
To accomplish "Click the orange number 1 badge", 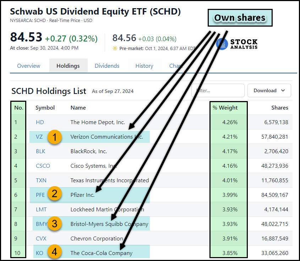I will point(55,137).
